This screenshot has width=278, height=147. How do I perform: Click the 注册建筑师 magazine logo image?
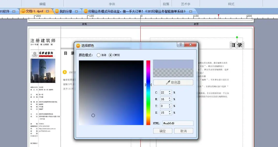pos(43,54)
